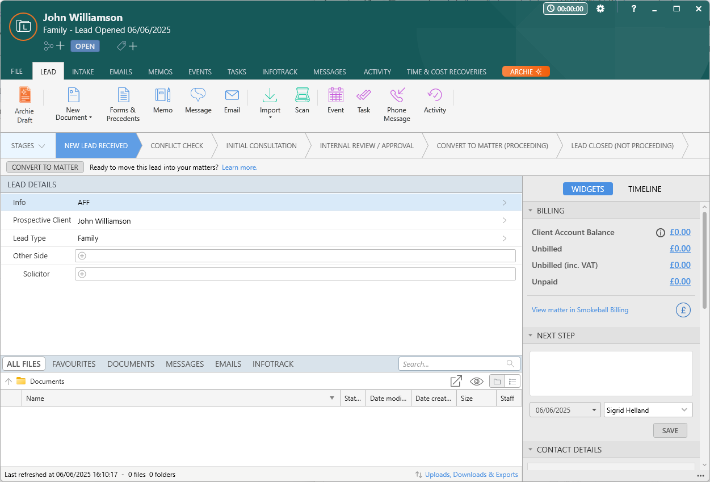Record a new Activity
Image resolution: width=710 pixels, height=482 pixels.
[435, 101]
